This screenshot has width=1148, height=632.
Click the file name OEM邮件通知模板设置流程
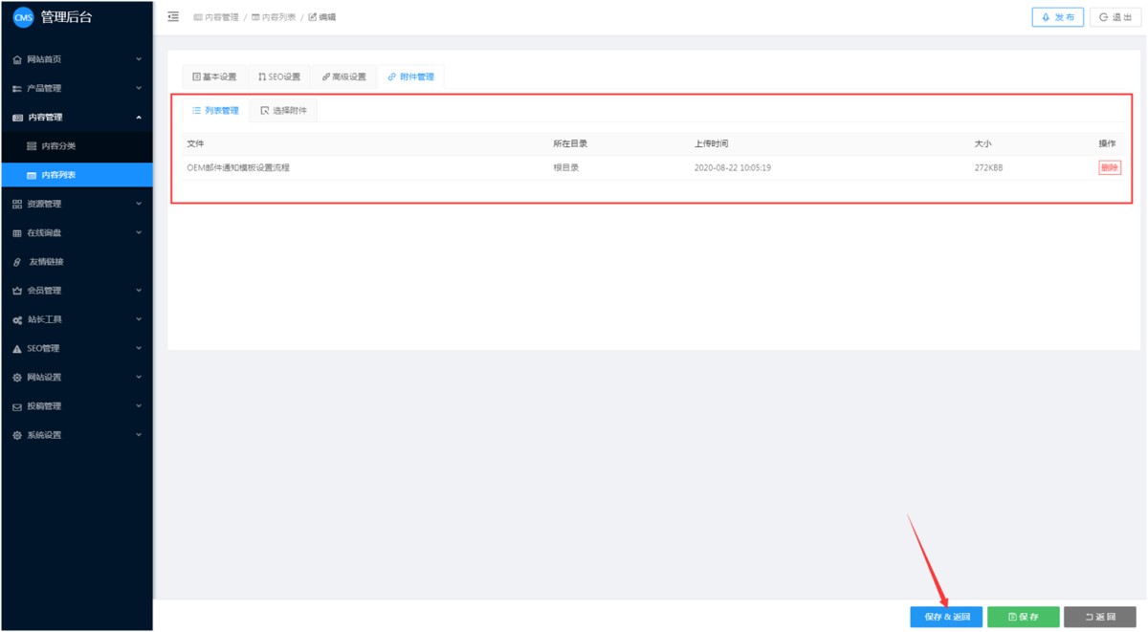click(238, 167)
